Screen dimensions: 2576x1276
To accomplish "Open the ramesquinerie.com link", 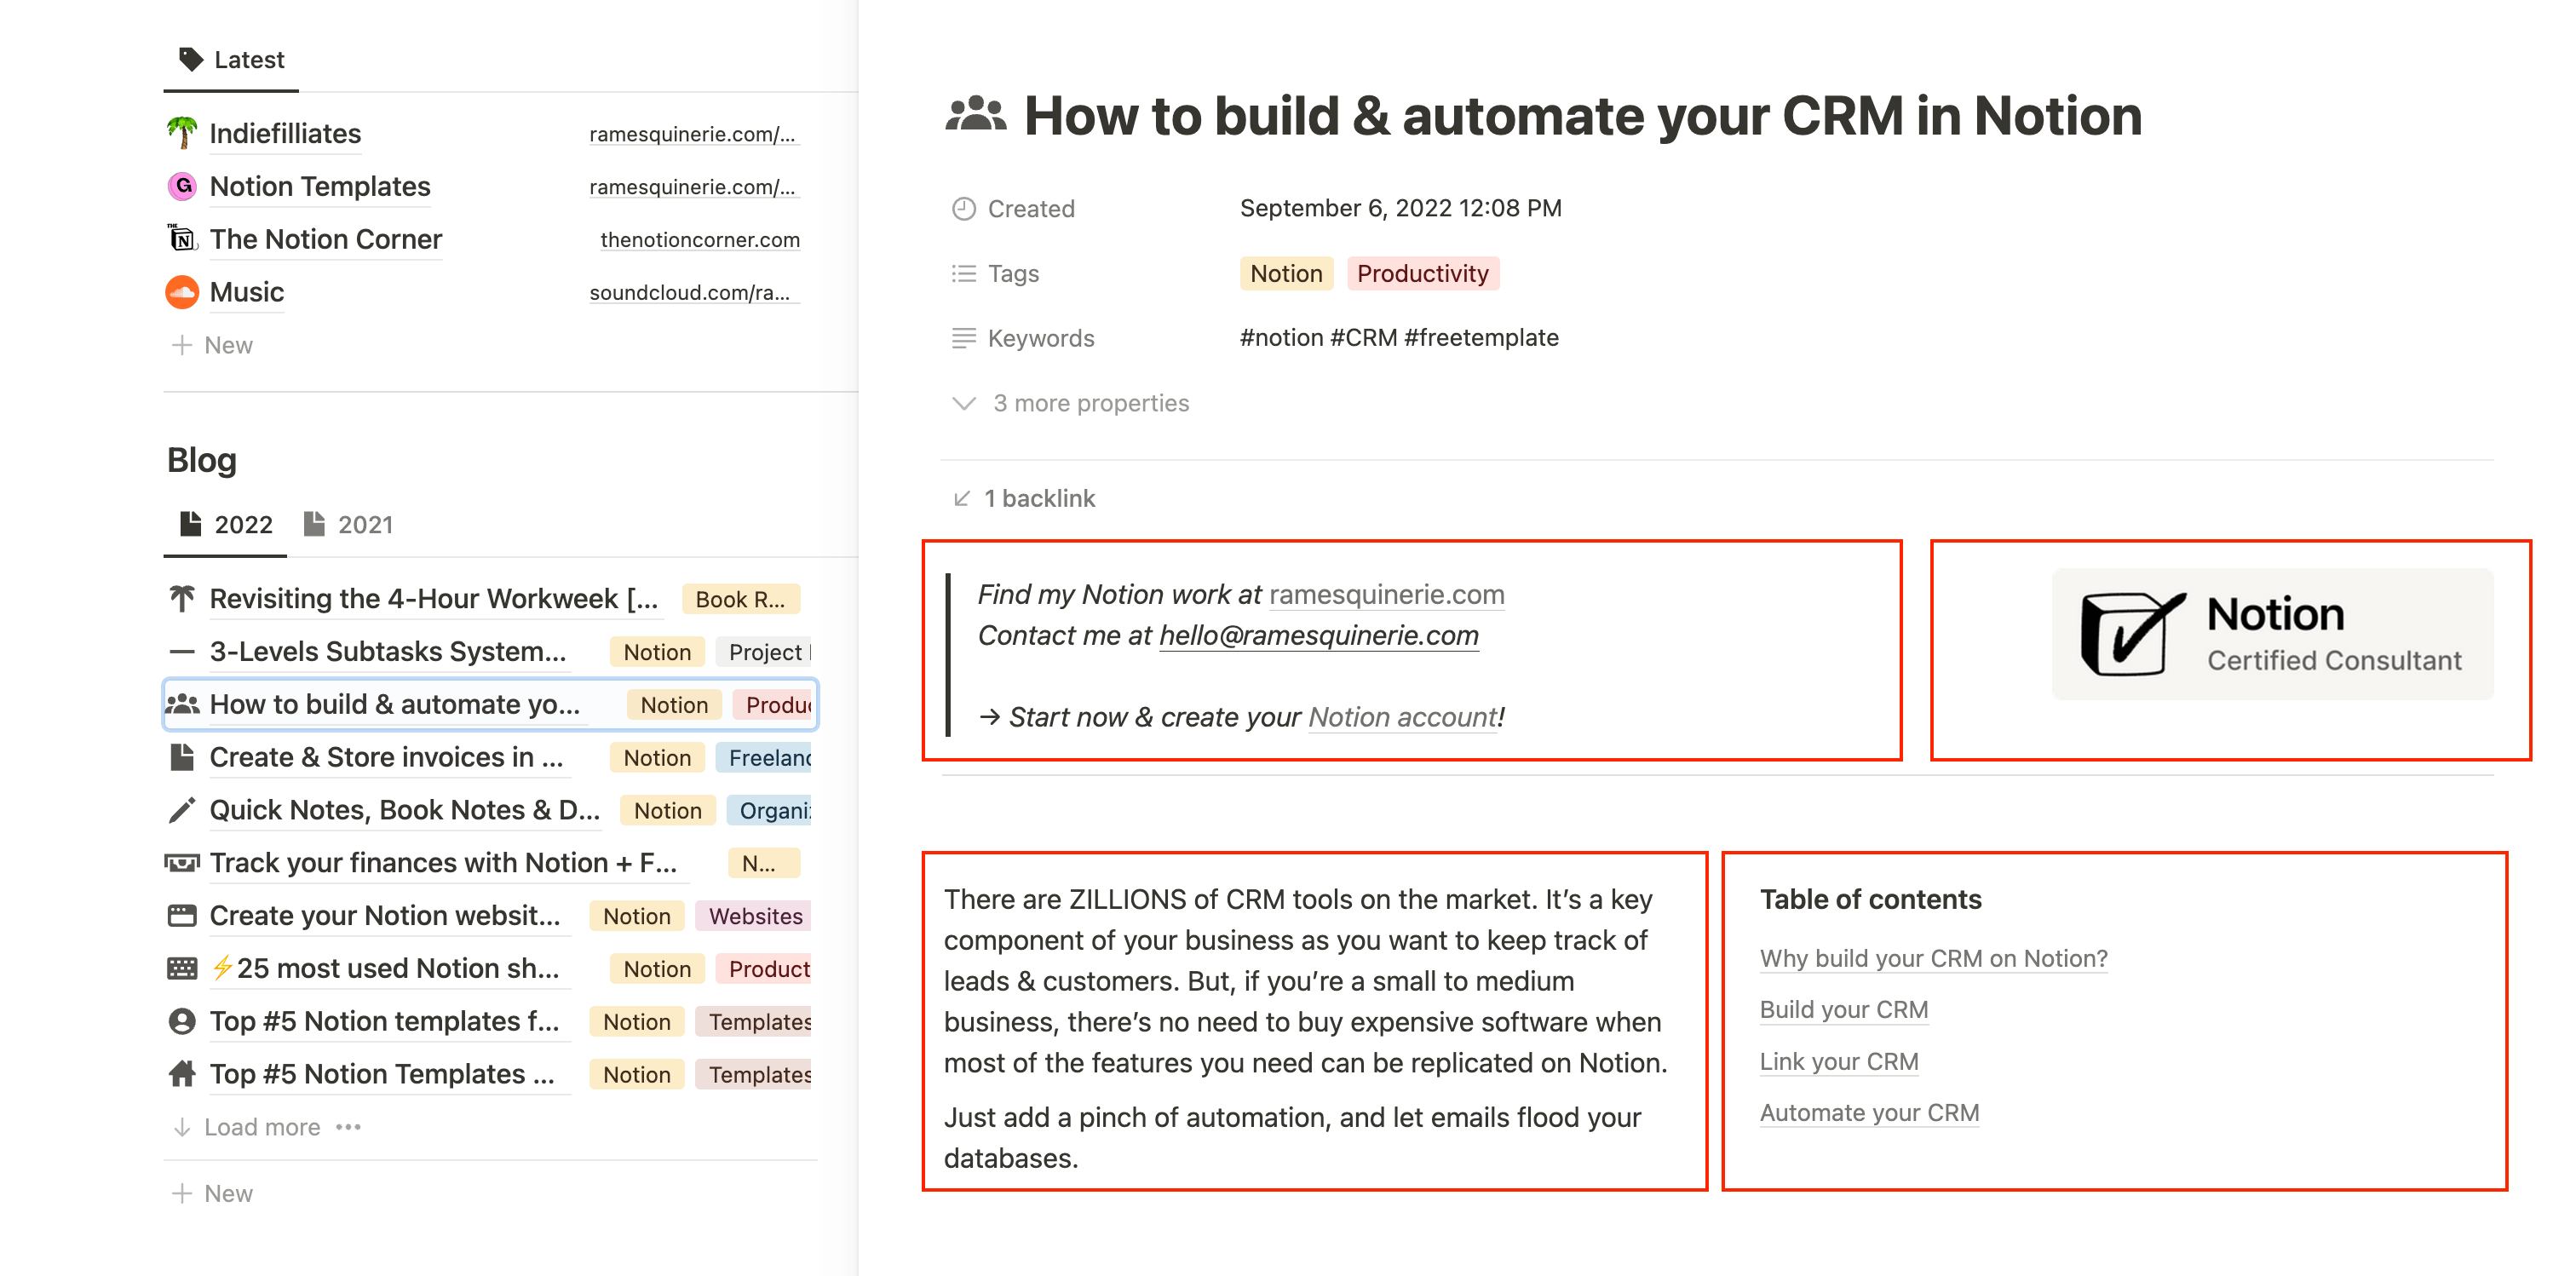I will (x=1386, y=594).
